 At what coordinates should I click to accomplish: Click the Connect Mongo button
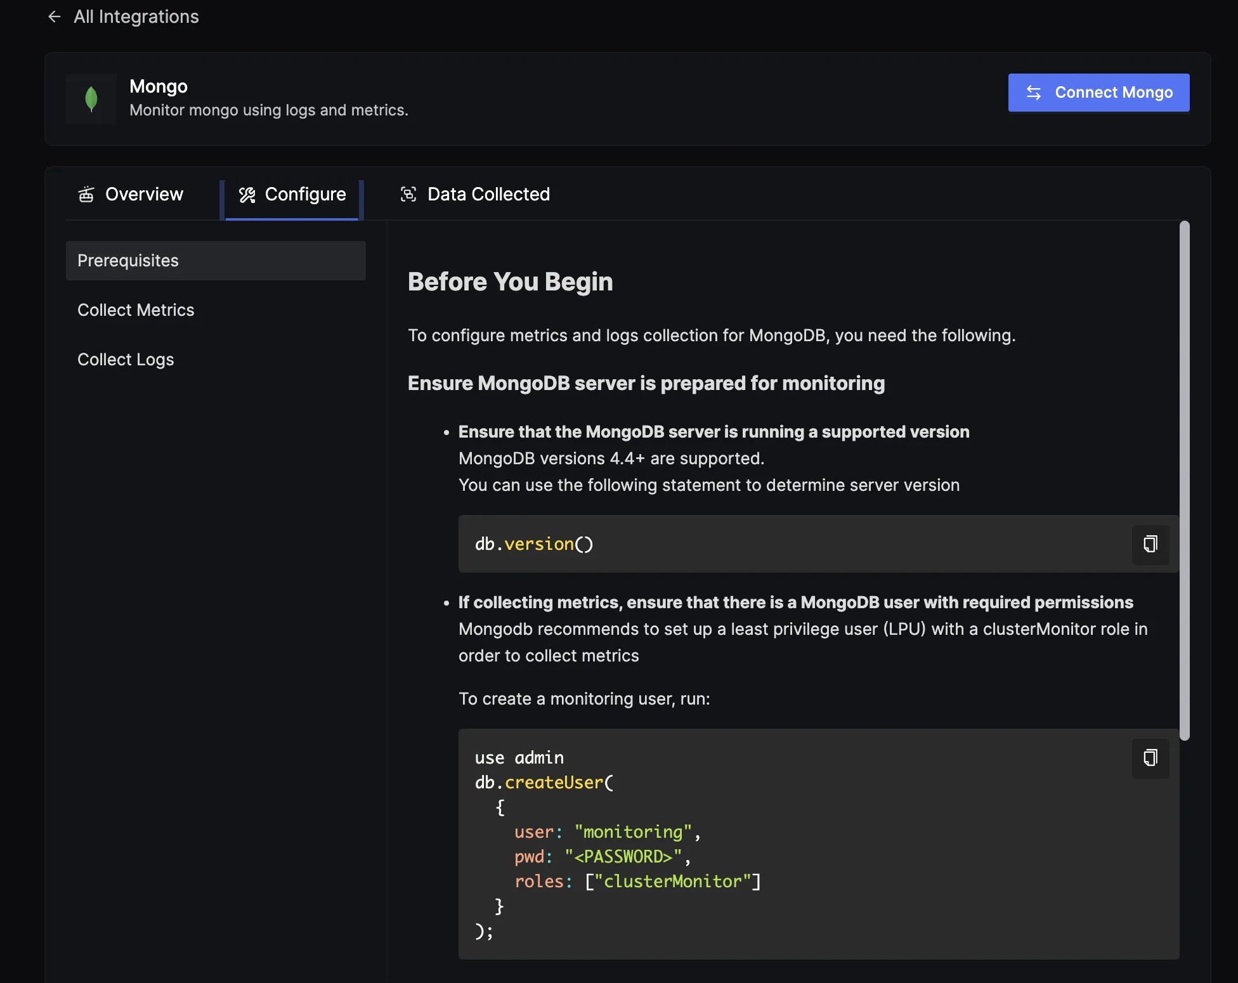[x=1098, y=93]
